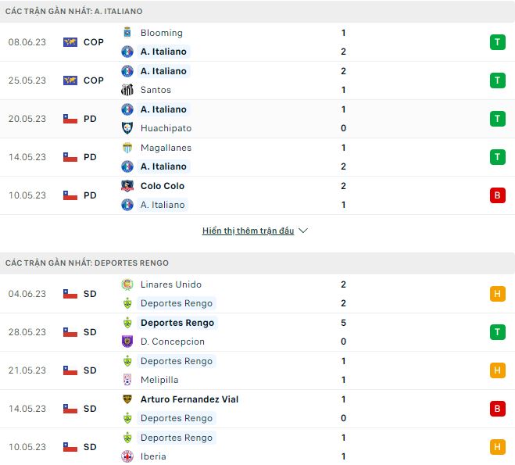Screen dimensions: 515x465
Task: Click the red B result badge for Colo Colo match
Action: [x=497, y=195]
